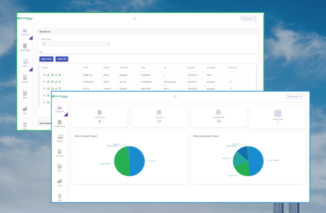Open Account in the back window sidebar
This screenshot has width=326, height=213.
tap(25, 79)
